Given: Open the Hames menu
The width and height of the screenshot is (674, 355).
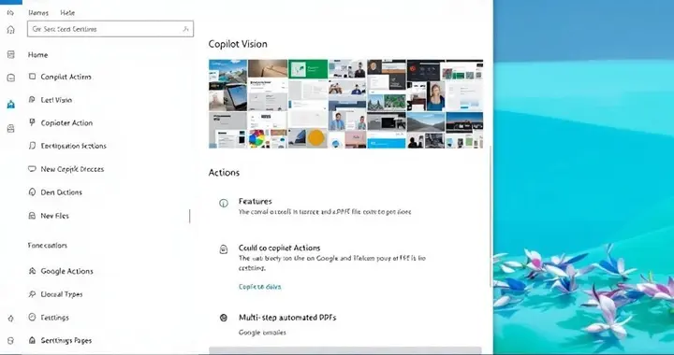Looking at the screenshot, I should (38, 13).
